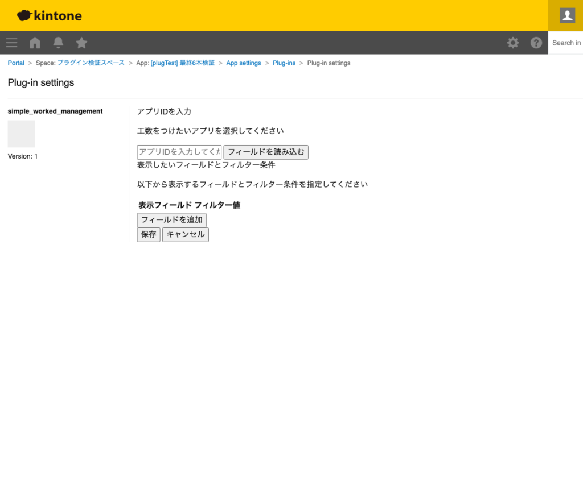This screenshot has width=583, height=485.
Task: Save settings with the 保存 button
Action: pos(148,234)
